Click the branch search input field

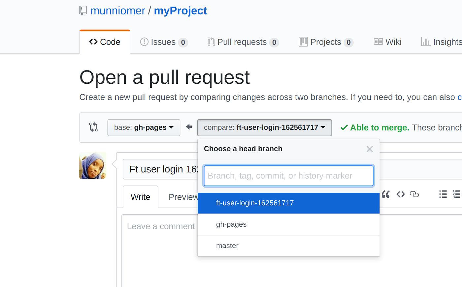(288, 176)
